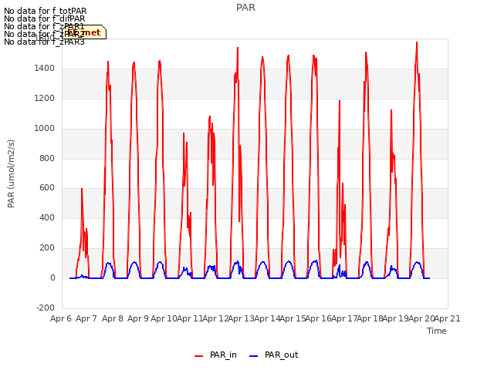Click the Apr 8 x-axis tick label
Image resolution: width=494 pixels, height=370 pixels.
[113, 318]
